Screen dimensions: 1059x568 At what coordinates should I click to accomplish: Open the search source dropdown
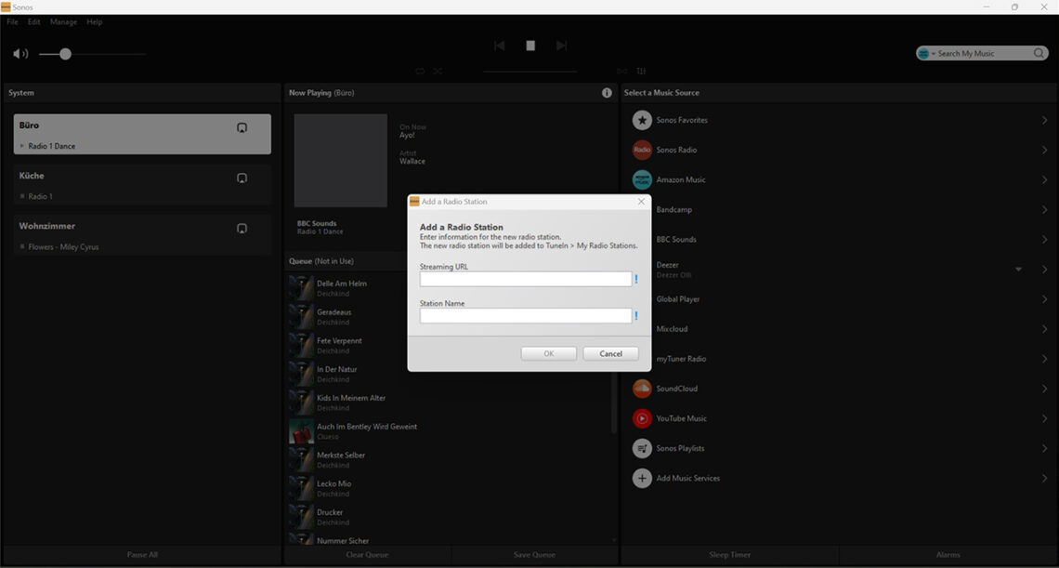926,53
